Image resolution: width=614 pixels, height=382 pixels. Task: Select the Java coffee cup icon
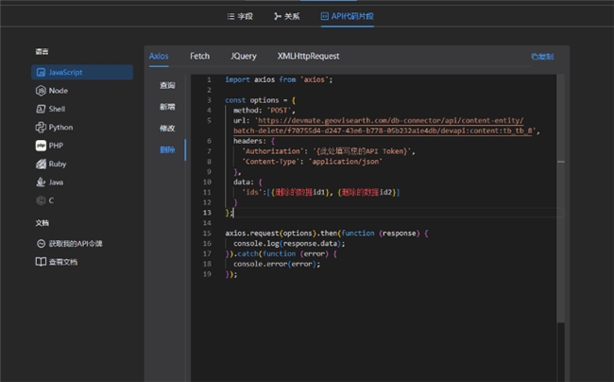tap(41, 182)
